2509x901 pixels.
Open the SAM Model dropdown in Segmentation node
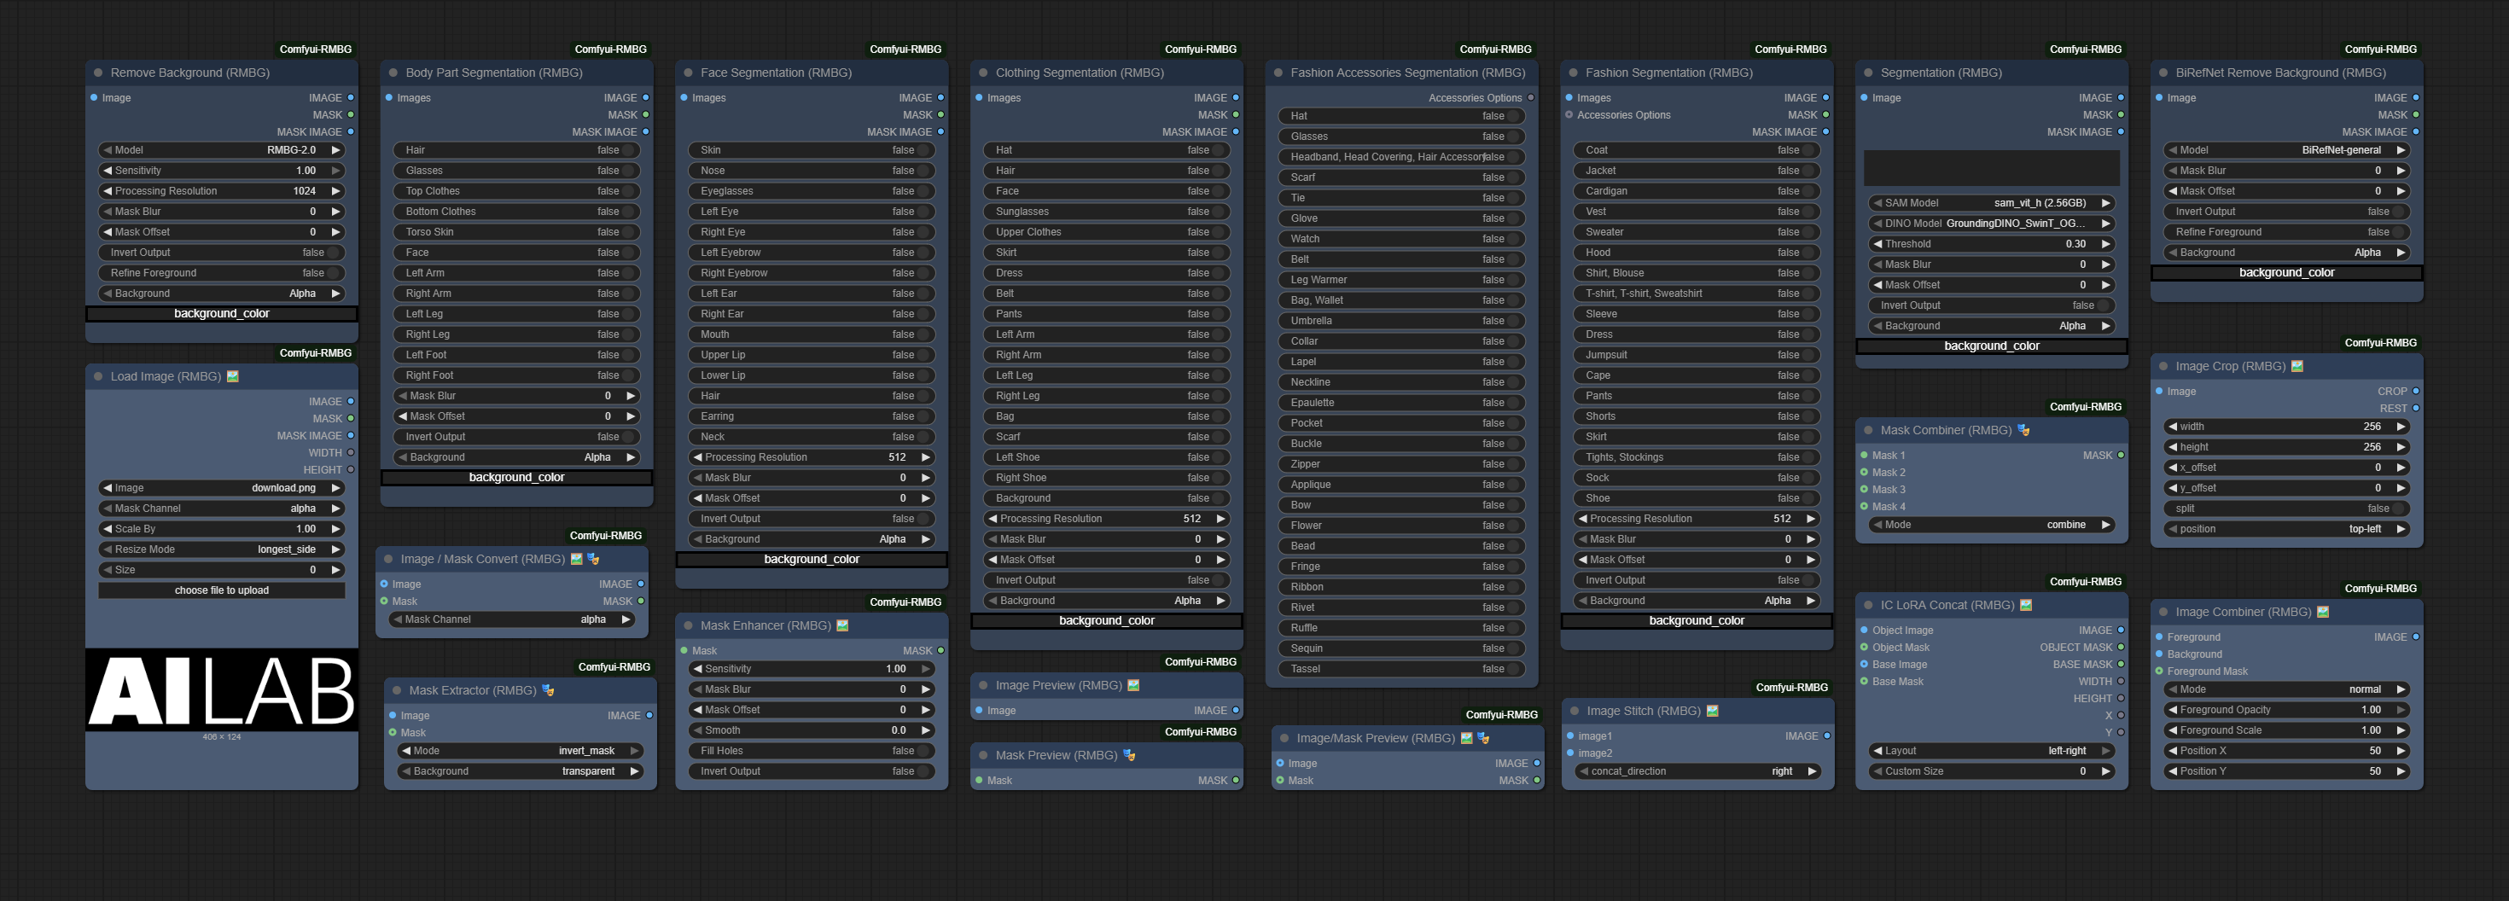coord(1991,204)
